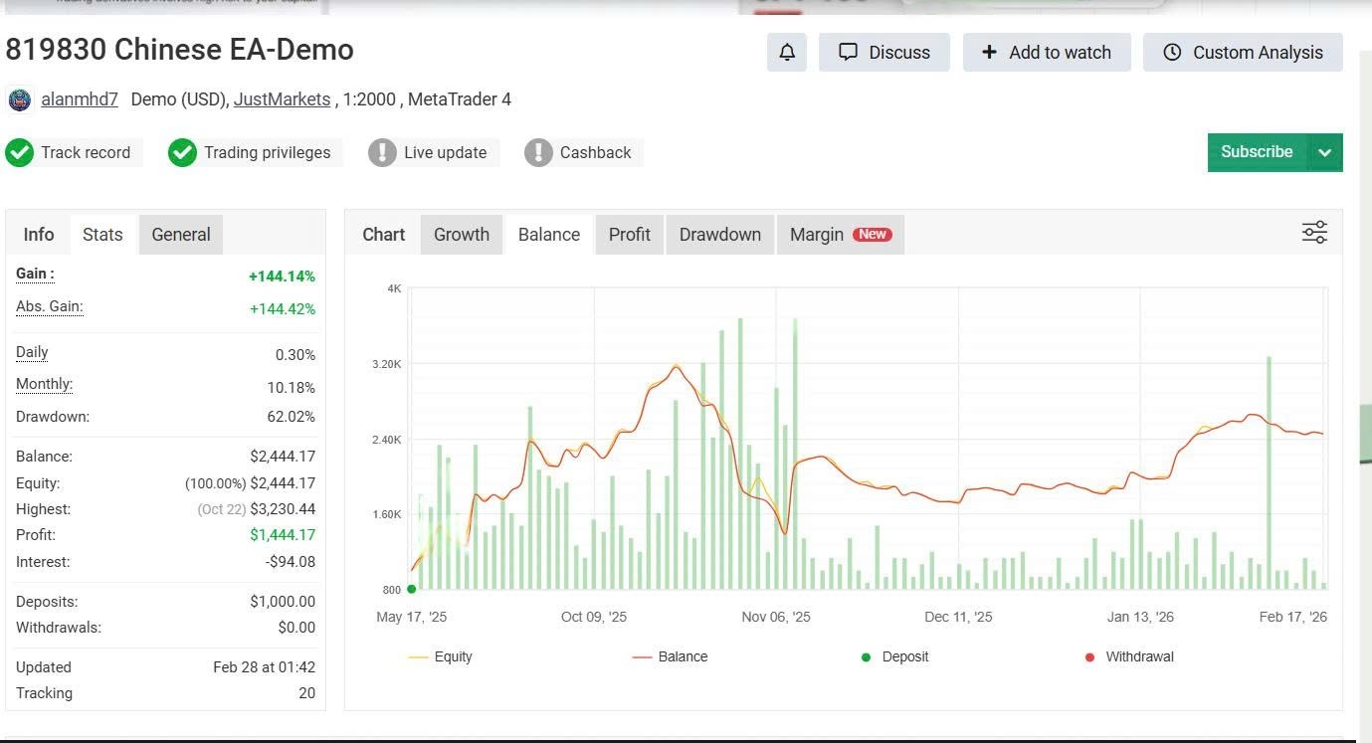Image resolution: width=1372 pixels, height=743 pixels.
Task: Click the Trading privileges checkmark icon
Action: [182, 152]
